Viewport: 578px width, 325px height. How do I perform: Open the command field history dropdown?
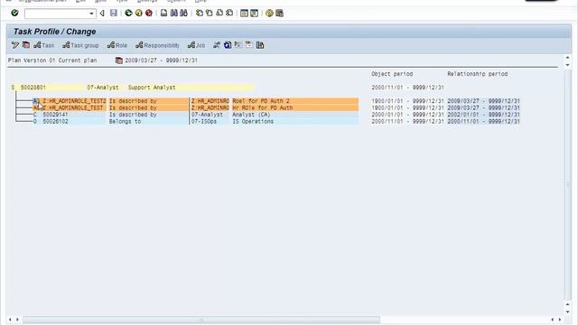[91, 14]
